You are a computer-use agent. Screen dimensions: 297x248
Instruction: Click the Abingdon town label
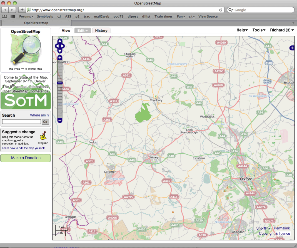[x=238, y=232]
